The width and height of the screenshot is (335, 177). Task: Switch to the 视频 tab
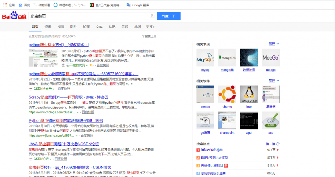61,27
